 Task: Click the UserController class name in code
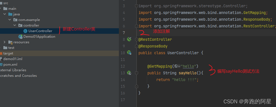(x=183, y=53)
